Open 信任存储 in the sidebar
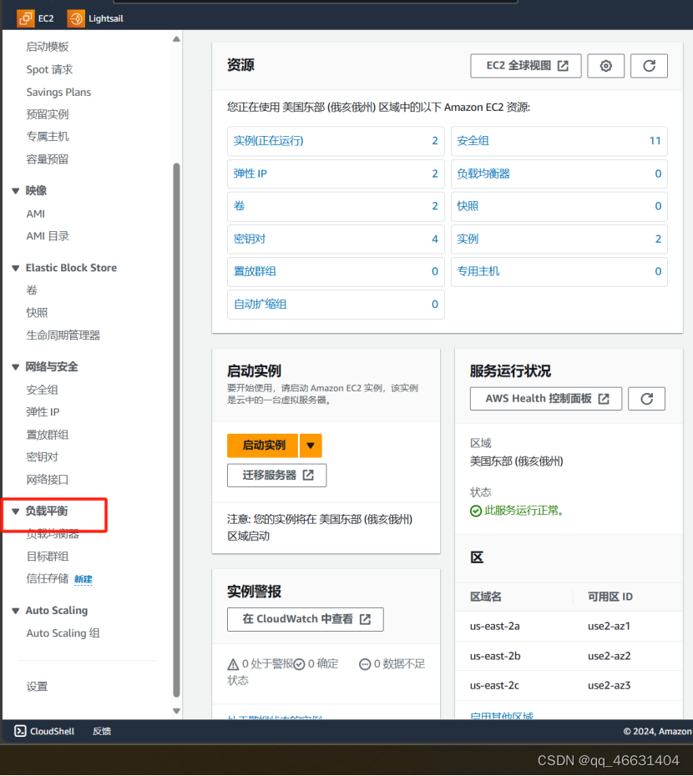Screen dimensions: 693x776 (48, 578)
